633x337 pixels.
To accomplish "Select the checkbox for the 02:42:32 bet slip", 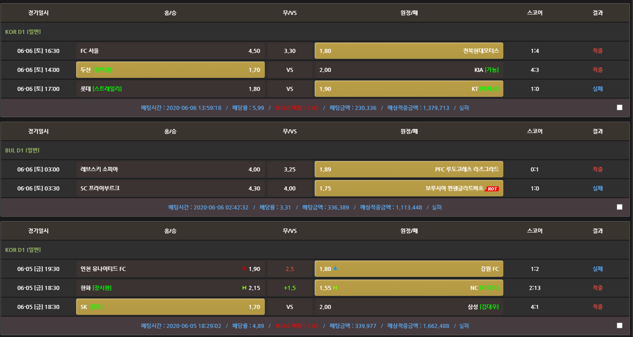I will [x=619, y=207].
